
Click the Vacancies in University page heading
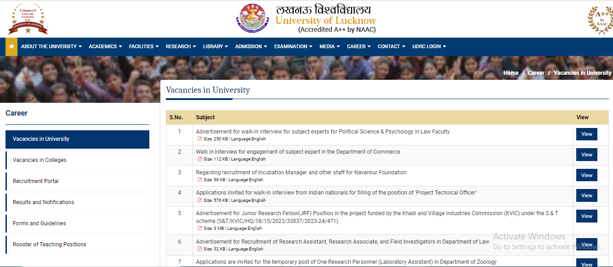click(208, 90)
